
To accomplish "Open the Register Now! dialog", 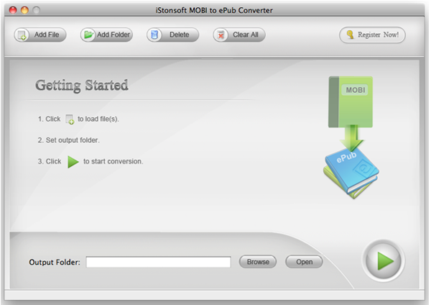I will tap(372, 35).
